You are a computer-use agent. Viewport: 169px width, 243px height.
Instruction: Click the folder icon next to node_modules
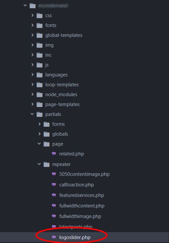39,94
